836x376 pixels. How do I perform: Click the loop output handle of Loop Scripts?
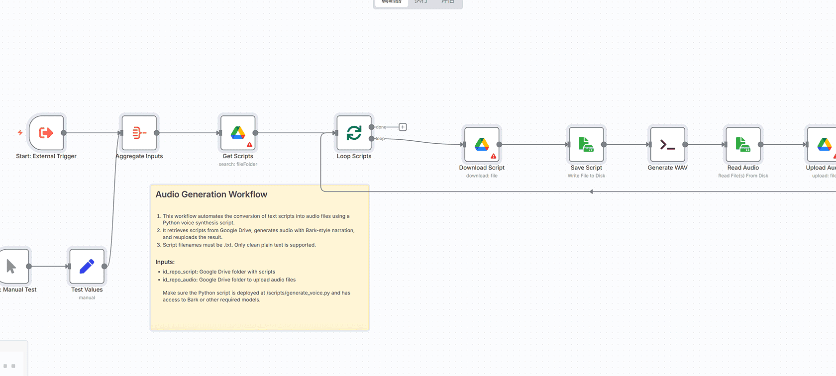pyautogui.click(x=371, y=139)
